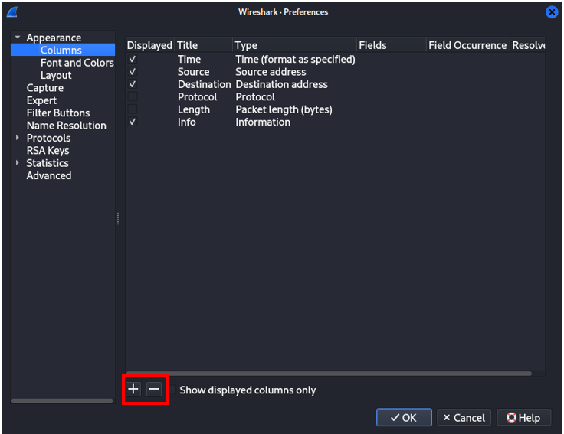Click the Information type cell
Image resolution: width=564 pixels, height=434 pixels.
pyautogui.click(x=263, y=122)
